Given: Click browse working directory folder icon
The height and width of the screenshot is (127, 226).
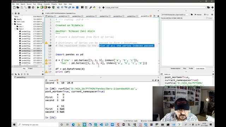Looking at the screenshot, I should [x=209, y=7].
